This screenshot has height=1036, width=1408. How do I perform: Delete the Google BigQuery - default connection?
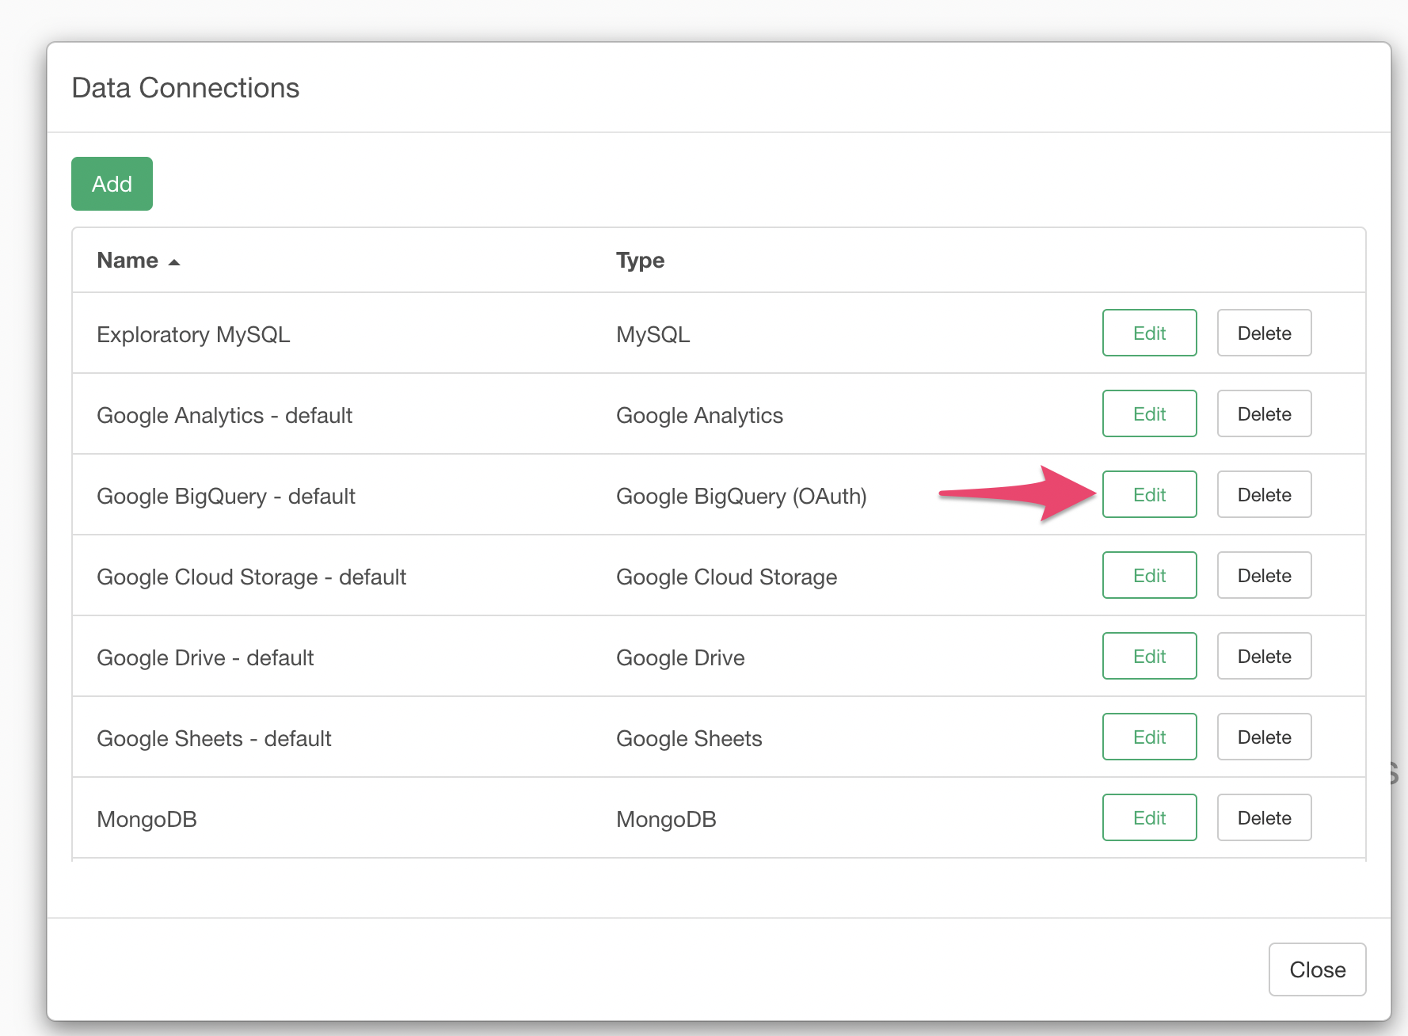point(1264,495)
